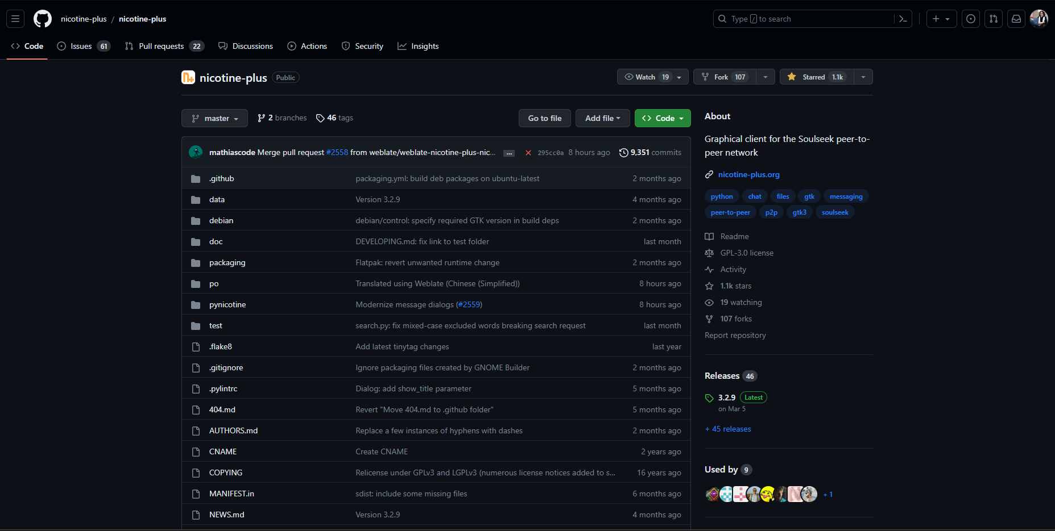Viewport: 1055px width, 531px height.
Task: Open the notifications inbox icon
Action: click(1016, 19)
